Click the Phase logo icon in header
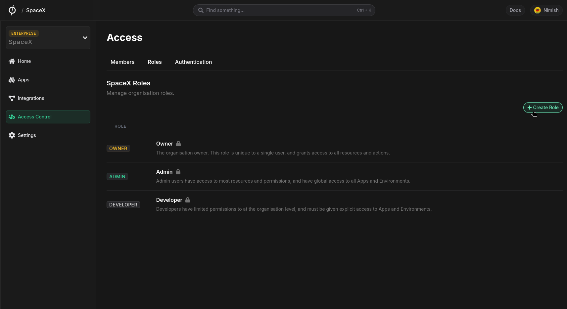 (12, 10)
